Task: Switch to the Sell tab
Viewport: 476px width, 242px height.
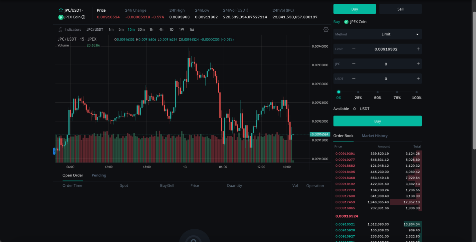Action: click(400, 9)
